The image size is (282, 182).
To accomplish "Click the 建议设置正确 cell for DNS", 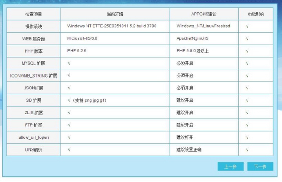I will 189,149.
